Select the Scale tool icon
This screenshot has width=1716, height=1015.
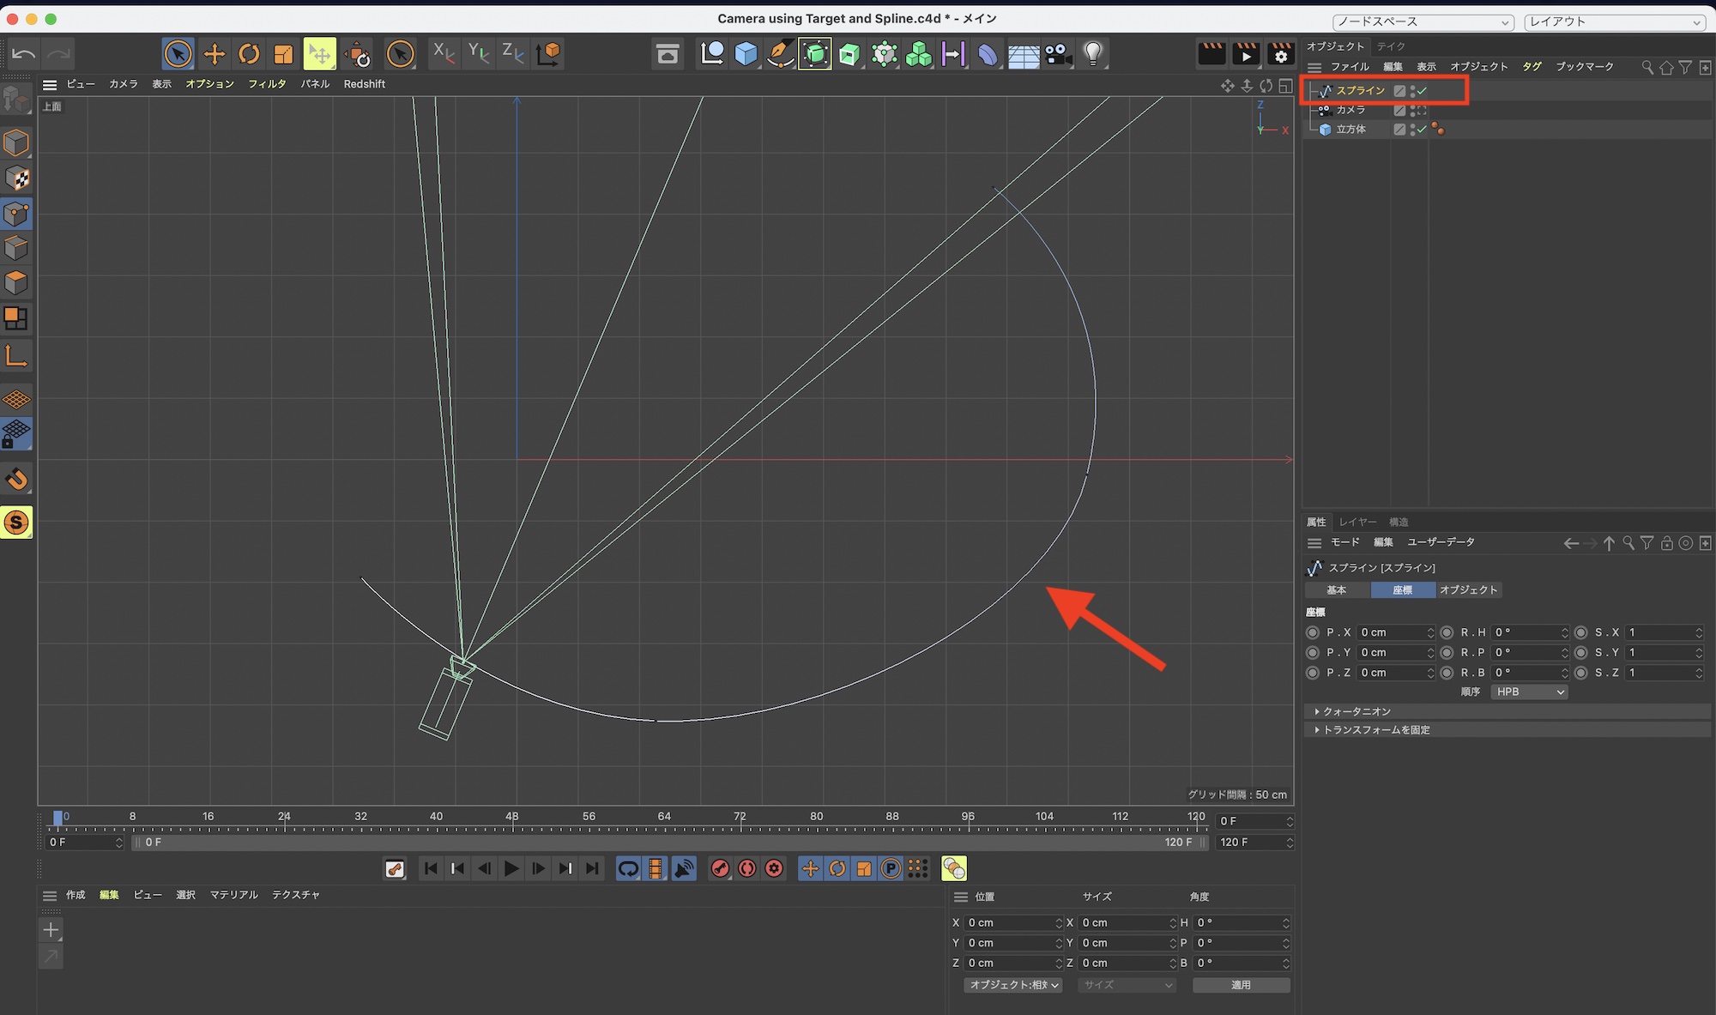point(283,54)
